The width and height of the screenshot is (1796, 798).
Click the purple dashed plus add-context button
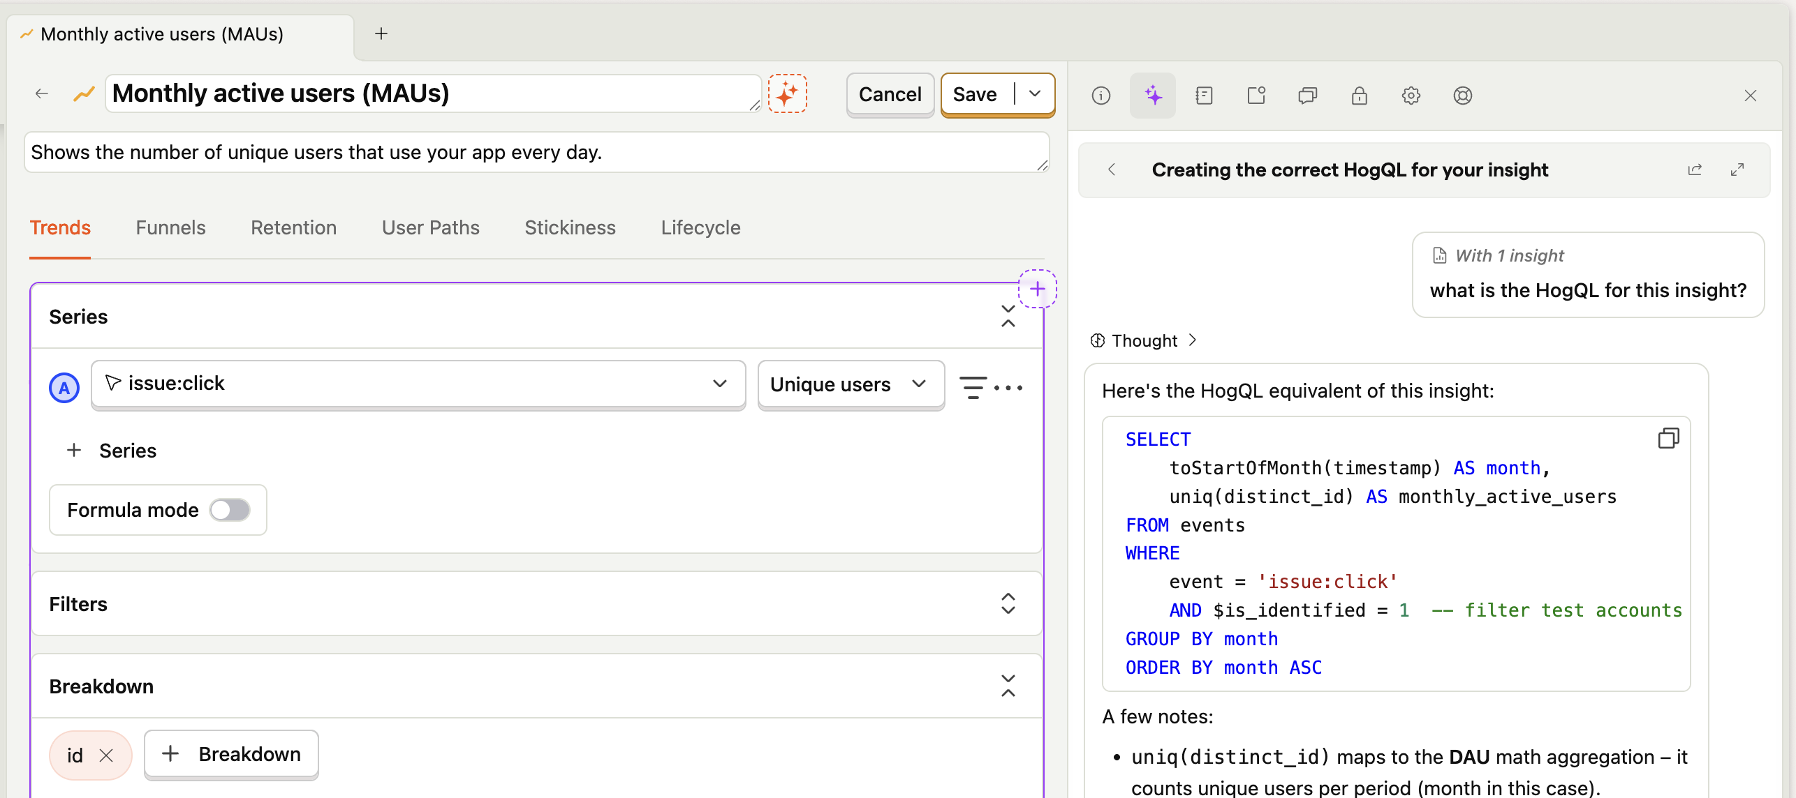[x=1038, y=289]
